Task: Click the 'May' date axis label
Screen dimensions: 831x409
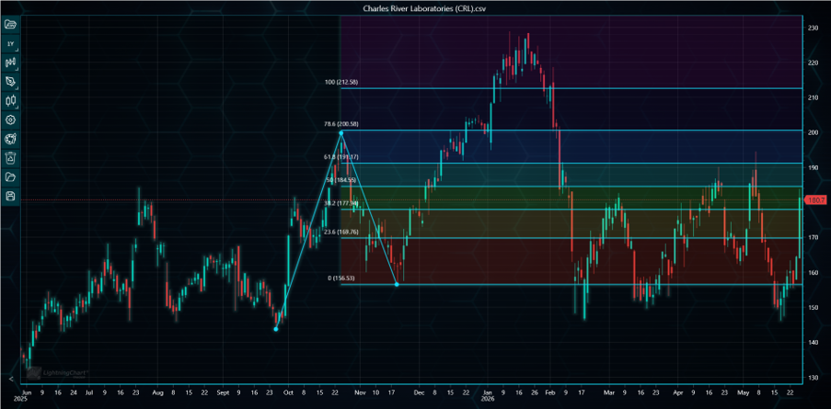Action: (743, 393)
